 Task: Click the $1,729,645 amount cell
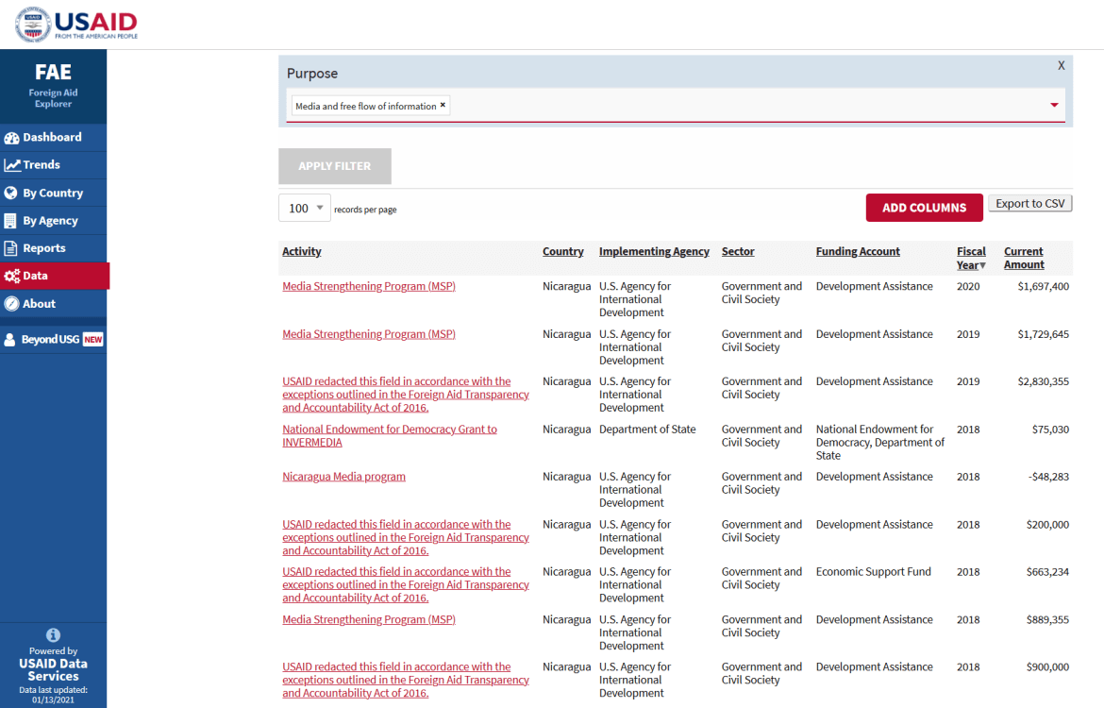(1043, 334)
